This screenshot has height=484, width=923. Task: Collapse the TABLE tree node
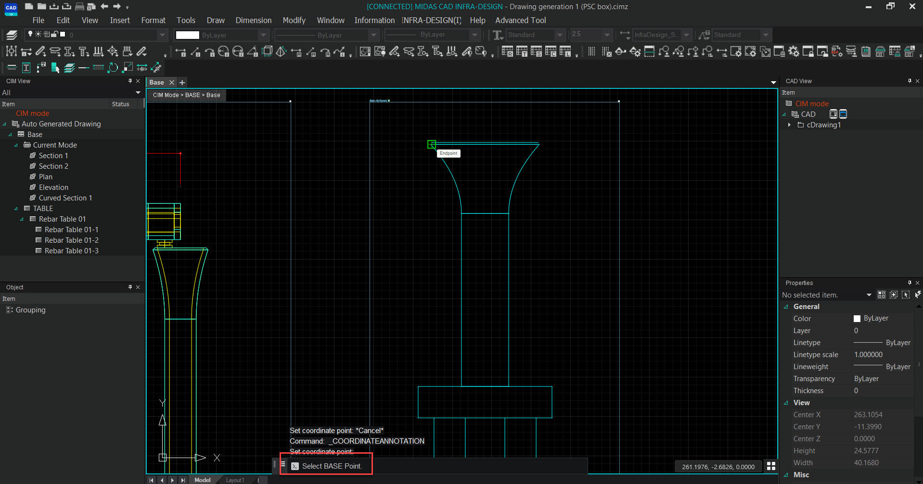pyautogui.click(x=16, y=209)
